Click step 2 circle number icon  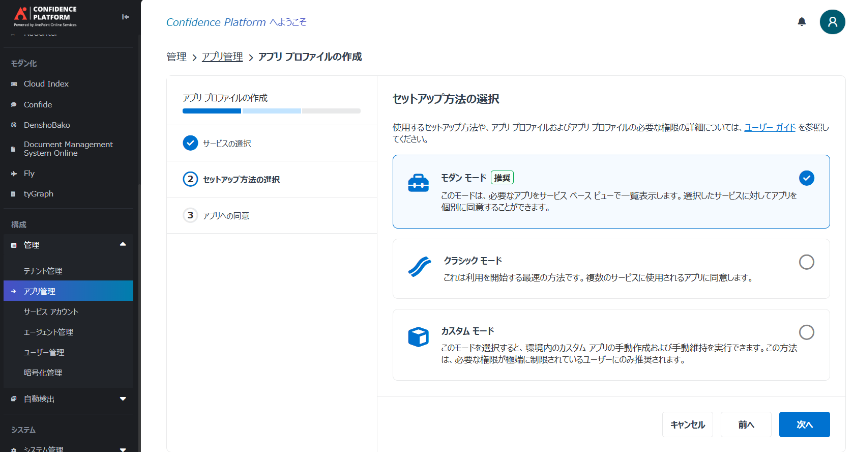click(x=190, y=179)
